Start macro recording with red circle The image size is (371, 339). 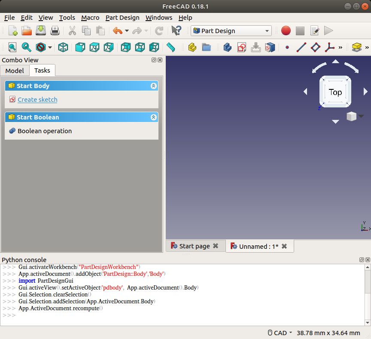click(286, 31)
